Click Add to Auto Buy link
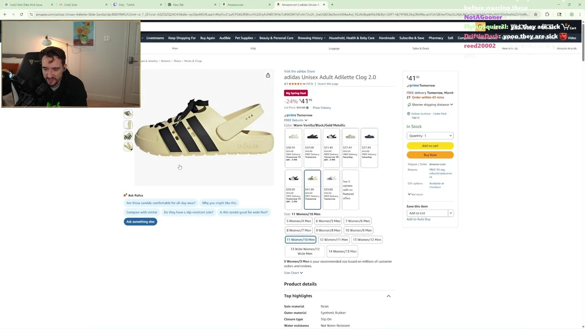Image resolution: width=585 pixels, height=329 pixels. (419, 219)
